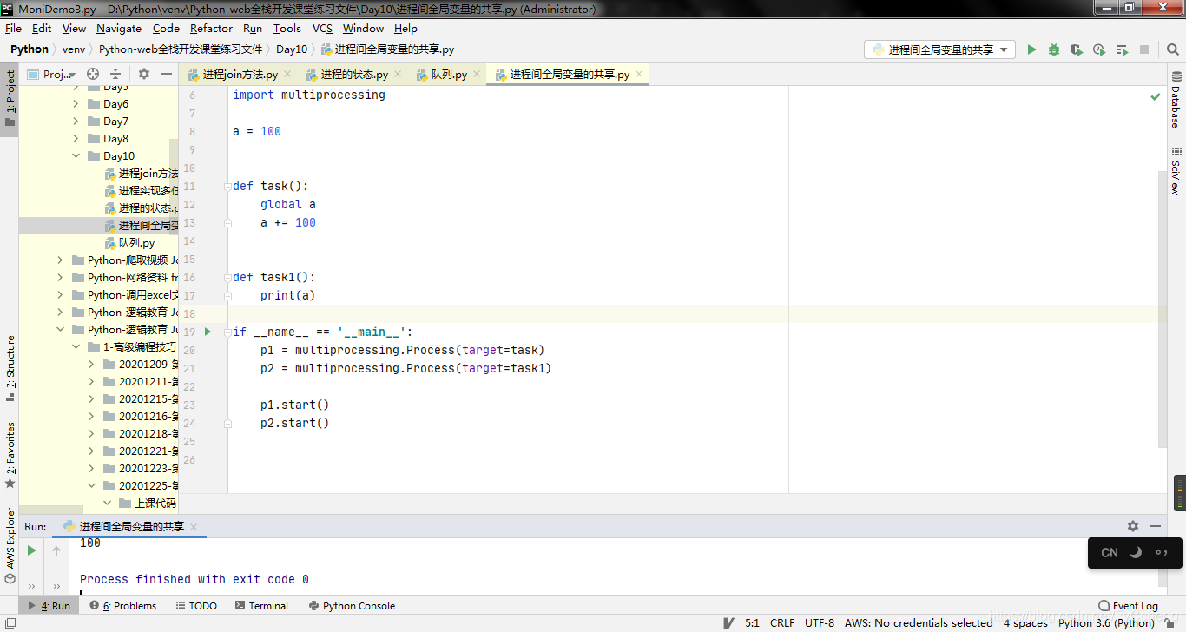Open the Navigate menu
This screenshot has width=1186, height=632.
(119, 29)
